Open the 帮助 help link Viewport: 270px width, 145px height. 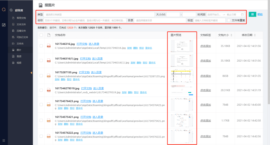[260, 15]
